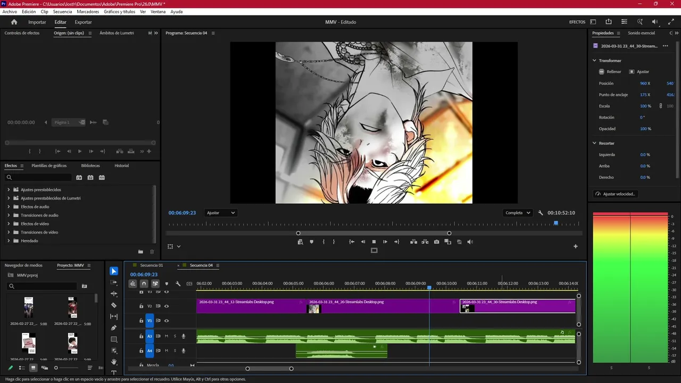Expand Transiciones de audio folder
The height and width of the screenshot is (383, 681).
[x=9, y=215]
